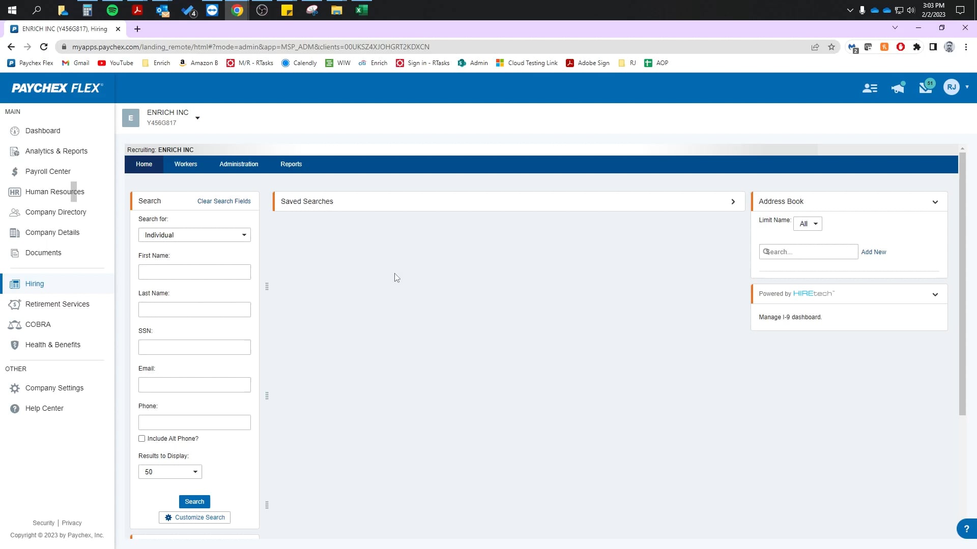977x549 pixels.
Task: Click the First Name input field
Action: pos(194,272)
